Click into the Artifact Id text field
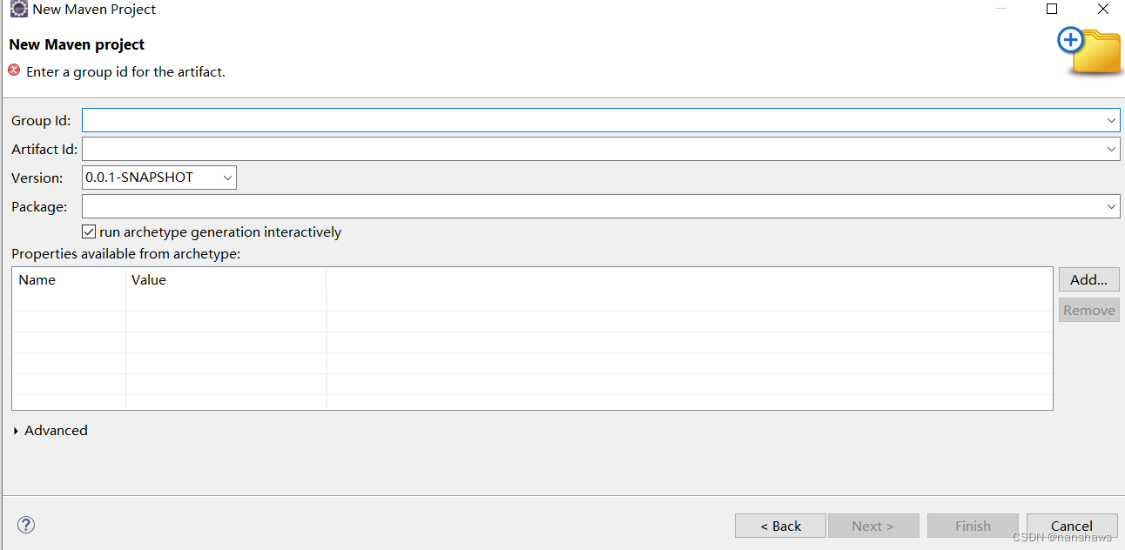Image resolution: width=1125 pixels, height=550 pixels. click(592, 149)
